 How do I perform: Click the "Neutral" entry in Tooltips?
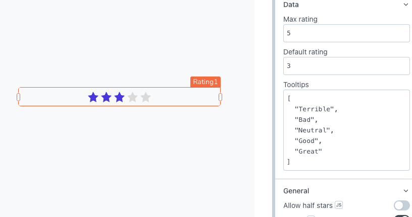(313, 130)
